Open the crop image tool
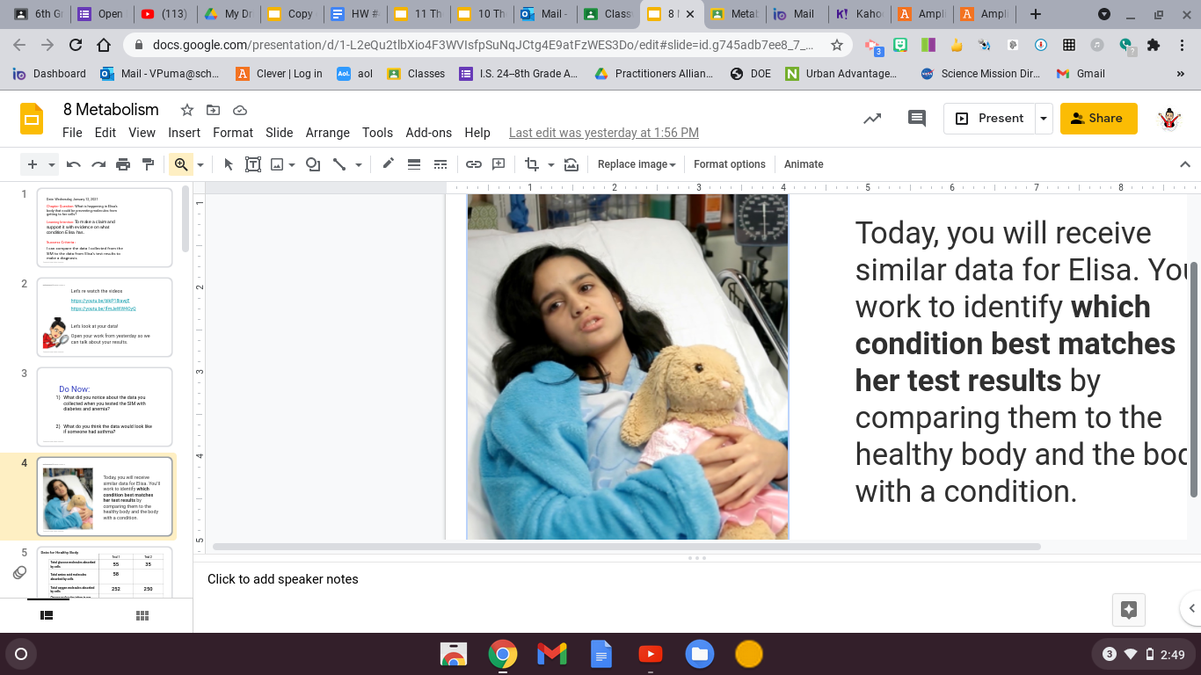 click(x=531, y=164)
